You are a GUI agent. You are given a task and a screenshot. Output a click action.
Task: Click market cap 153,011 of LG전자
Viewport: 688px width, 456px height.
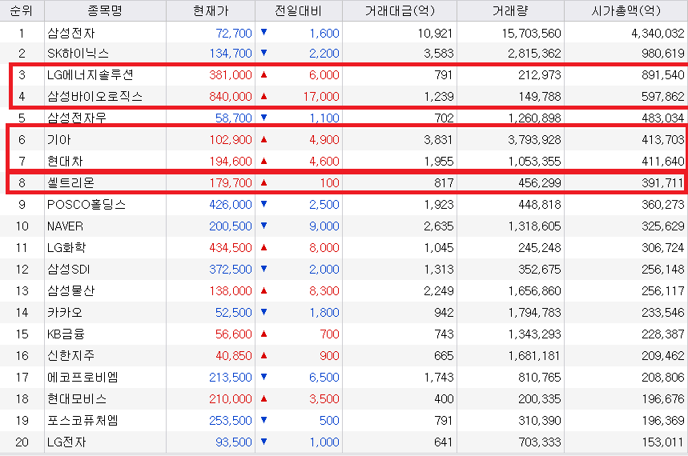(663, 442)
